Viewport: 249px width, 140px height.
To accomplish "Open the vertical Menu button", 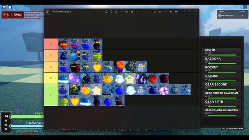I will pyautogui.click(x=6, y=122).
